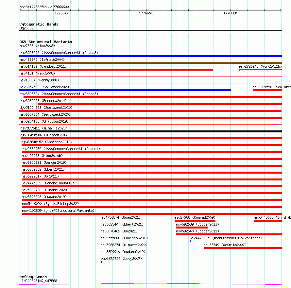Click the RefSeq Genes track title

(x=33, y=277)
